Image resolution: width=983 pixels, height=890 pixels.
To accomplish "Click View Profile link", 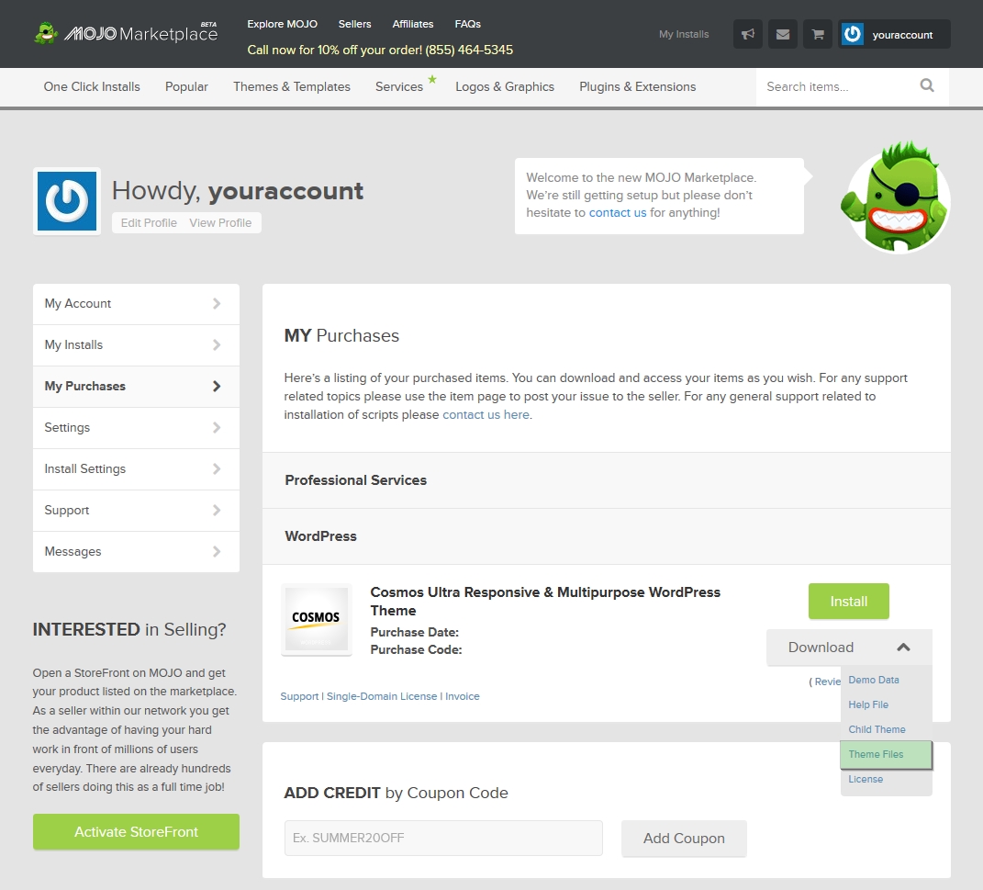I will point(220,222).
